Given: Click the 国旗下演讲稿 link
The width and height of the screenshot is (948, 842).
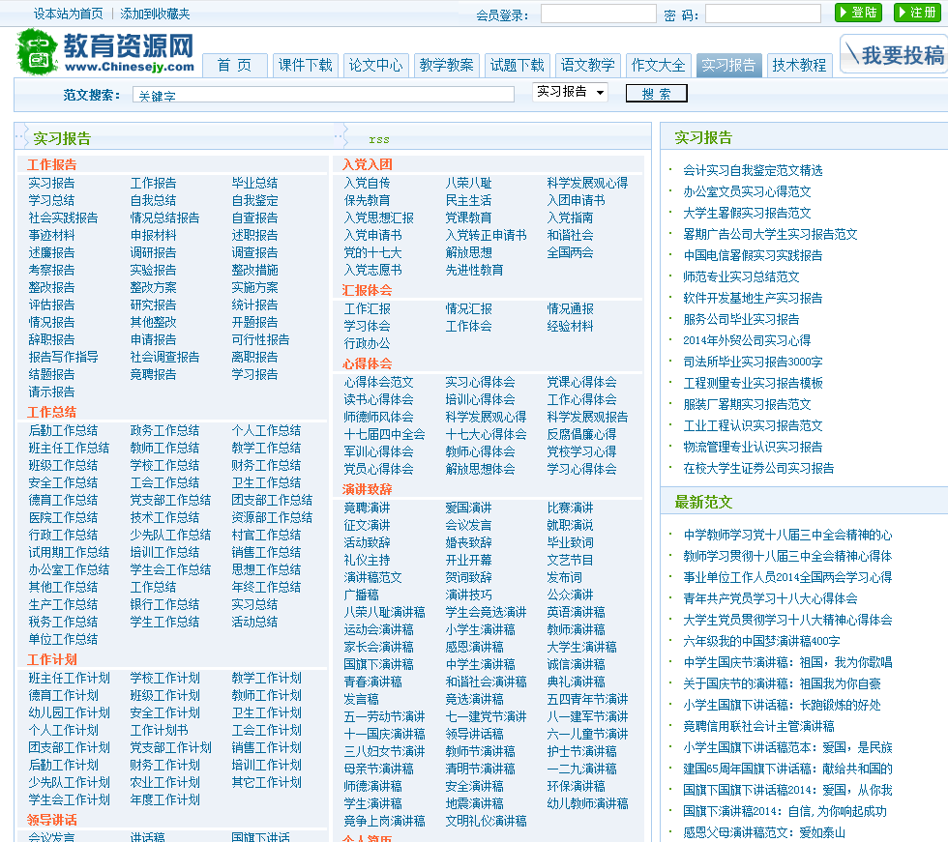Looking at the screenshot, I should tap(378, 665).
